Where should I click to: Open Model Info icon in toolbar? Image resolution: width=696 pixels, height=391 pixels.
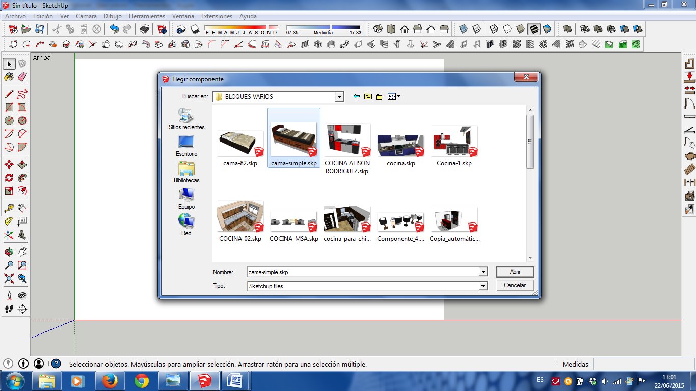coord(162,29)
